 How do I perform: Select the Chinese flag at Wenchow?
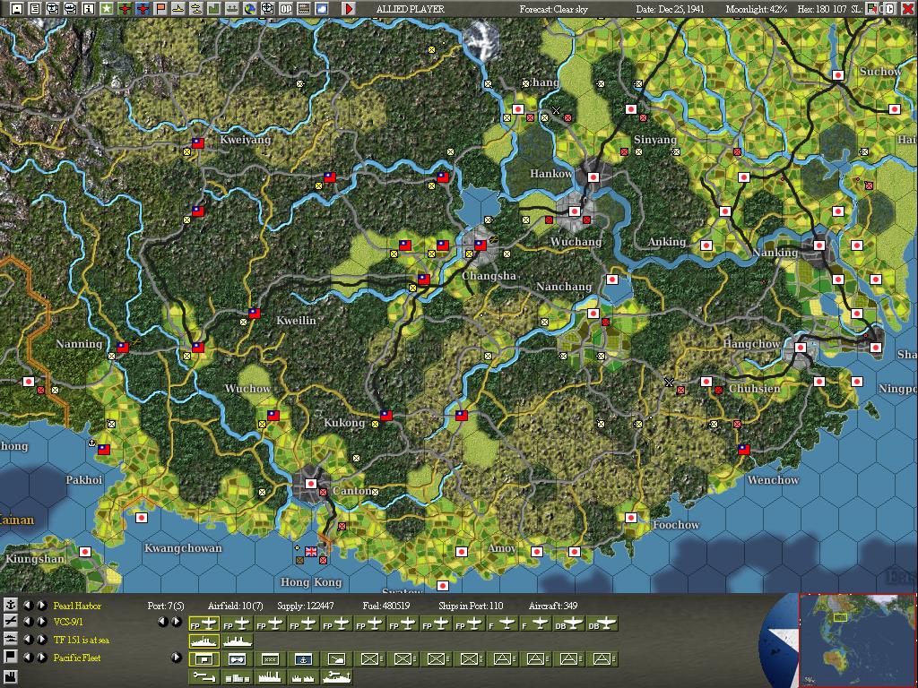(x=743, y=450)
